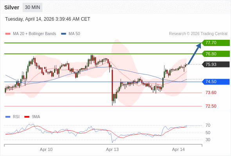This screenshot has width=231, height=156.
Task: Click the Silver chart title
Action: (x=12, y=7)
